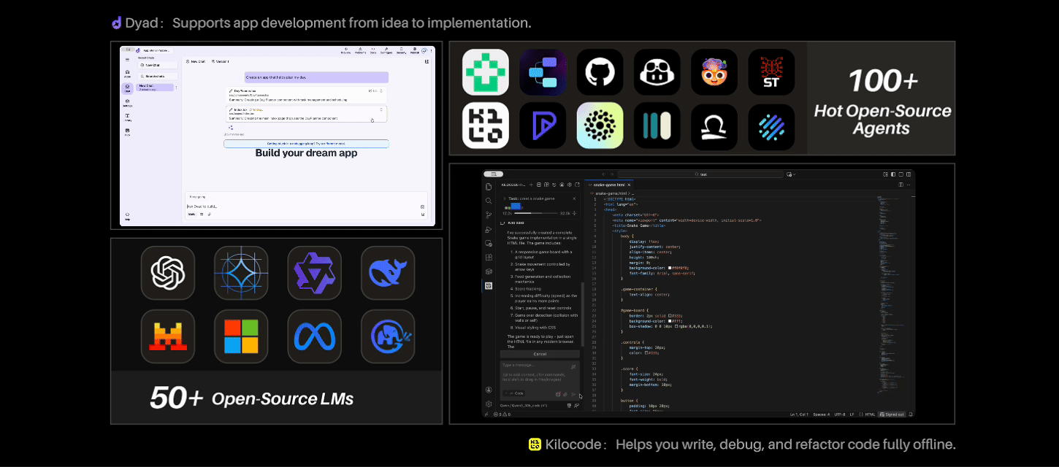Expand the Index.tsx file edit card
The width and height of the screenshot is (1059, 467).
click(381, 109)
